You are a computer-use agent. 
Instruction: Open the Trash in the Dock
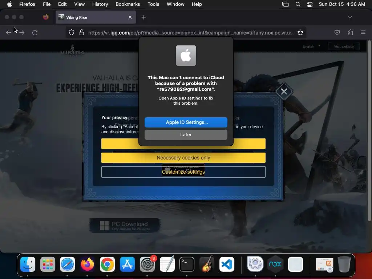(344, 264)
